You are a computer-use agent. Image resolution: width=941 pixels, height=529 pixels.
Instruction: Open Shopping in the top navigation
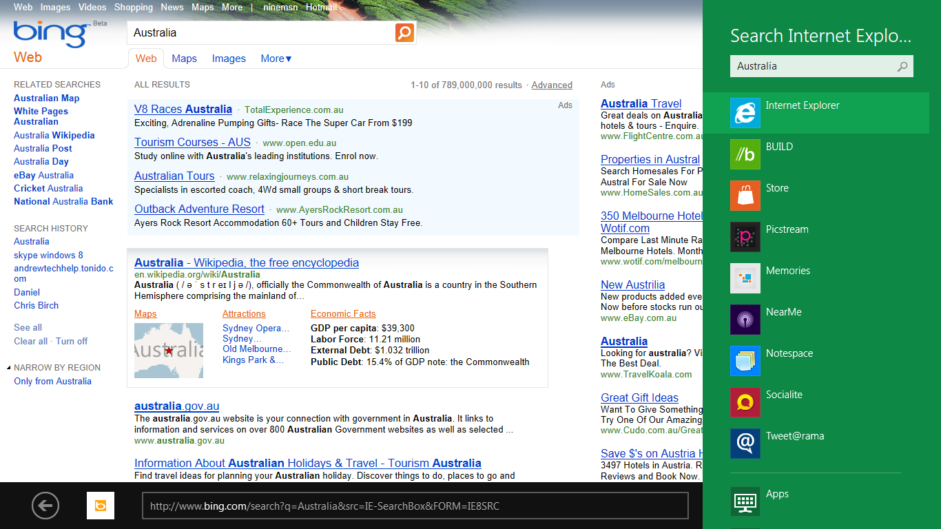coord(134,7)
